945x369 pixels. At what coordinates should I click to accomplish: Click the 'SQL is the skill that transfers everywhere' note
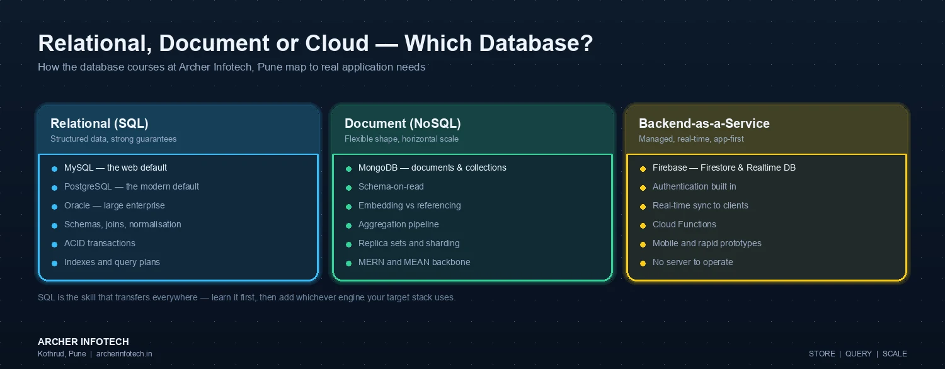(x=247, y=297)
